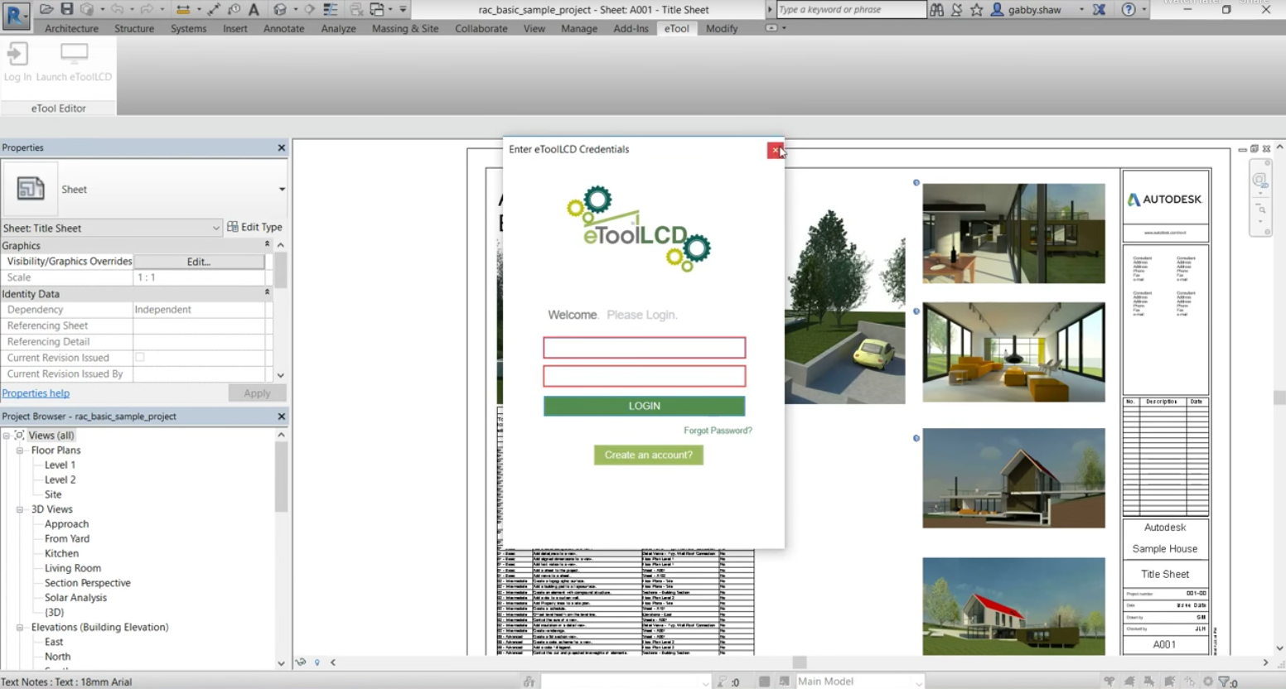This screenshot has width=1286, height=689.
Task: Click the Close Hidden Windows icon
Action: 356,9
